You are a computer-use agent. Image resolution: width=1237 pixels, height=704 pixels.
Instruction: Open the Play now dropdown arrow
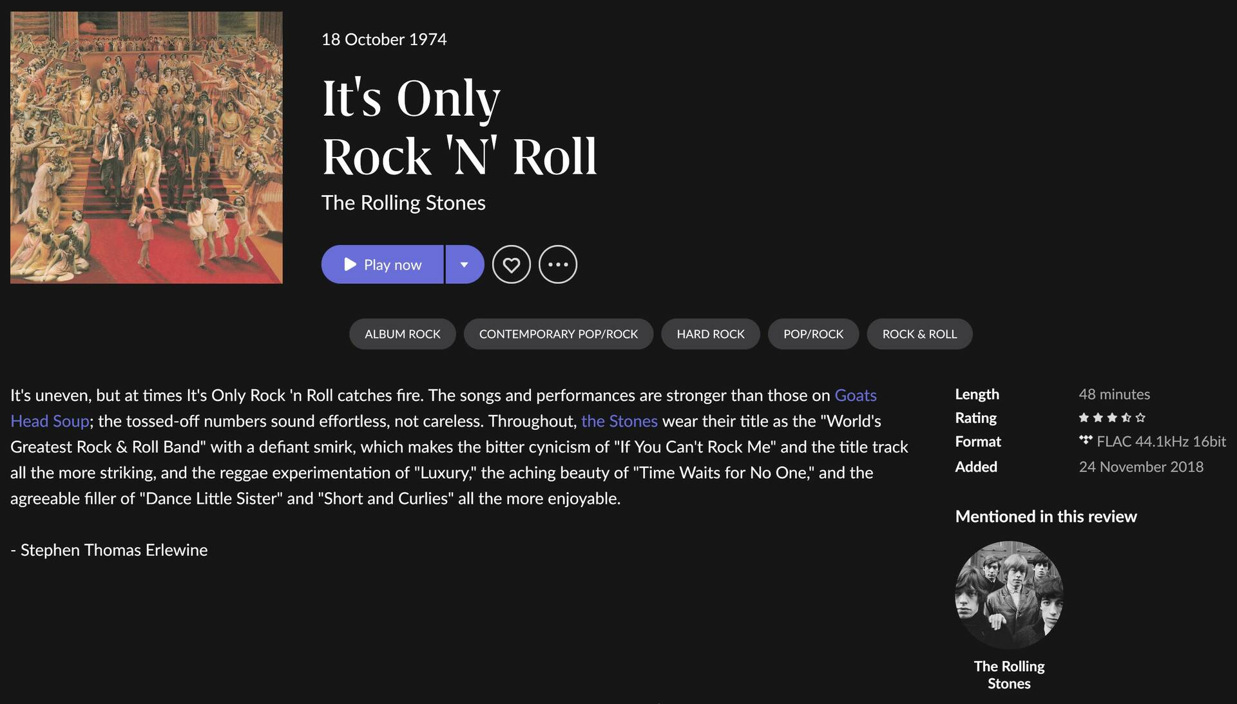465,264
